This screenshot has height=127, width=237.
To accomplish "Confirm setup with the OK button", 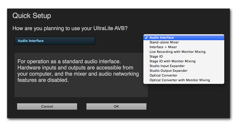I will point(116,107).
